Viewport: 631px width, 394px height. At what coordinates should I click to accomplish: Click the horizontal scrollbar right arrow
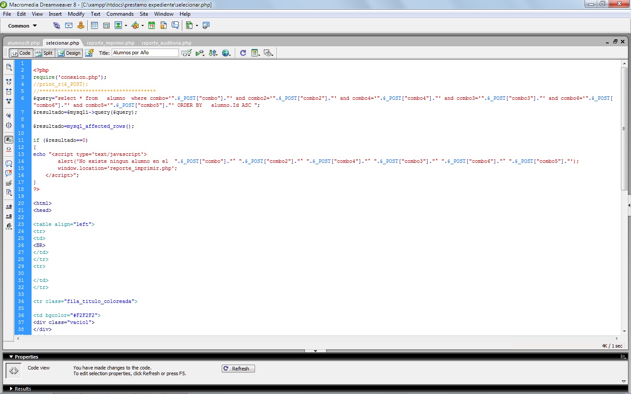click(x=617, y=338)
